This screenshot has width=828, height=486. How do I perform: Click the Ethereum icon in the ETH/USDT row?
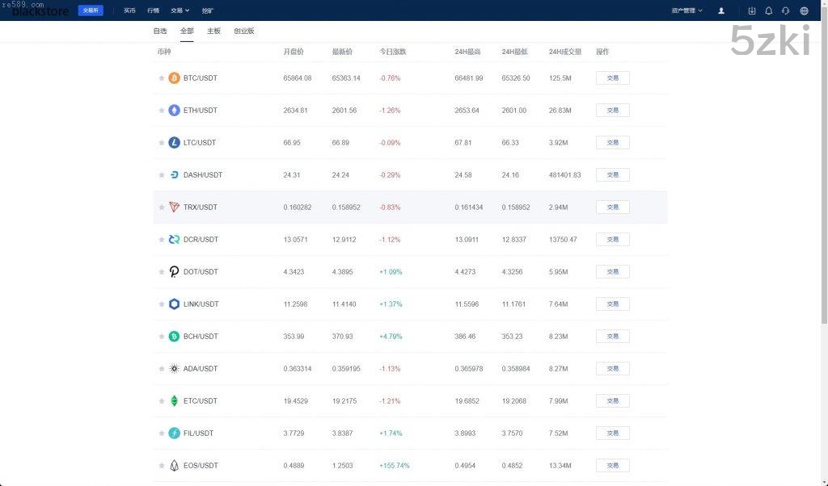click(174, 111)
